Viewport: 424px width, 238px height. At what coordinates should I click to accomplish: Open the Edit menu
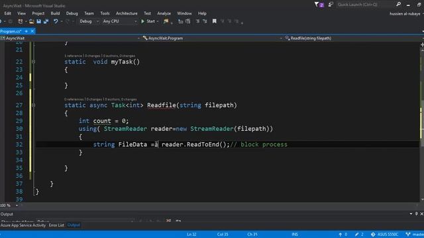[7, 13]
